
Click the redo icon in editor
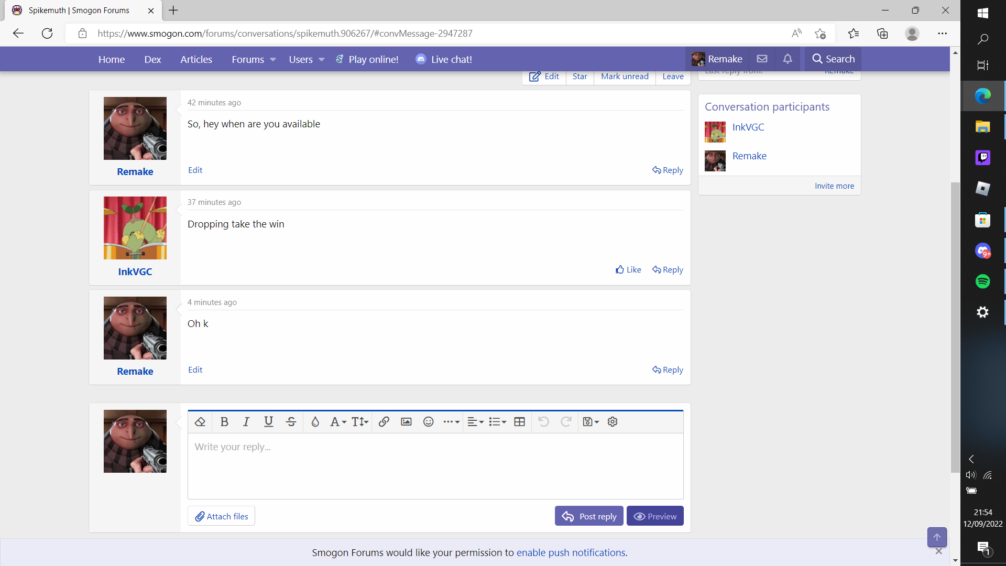coord(566,422)
